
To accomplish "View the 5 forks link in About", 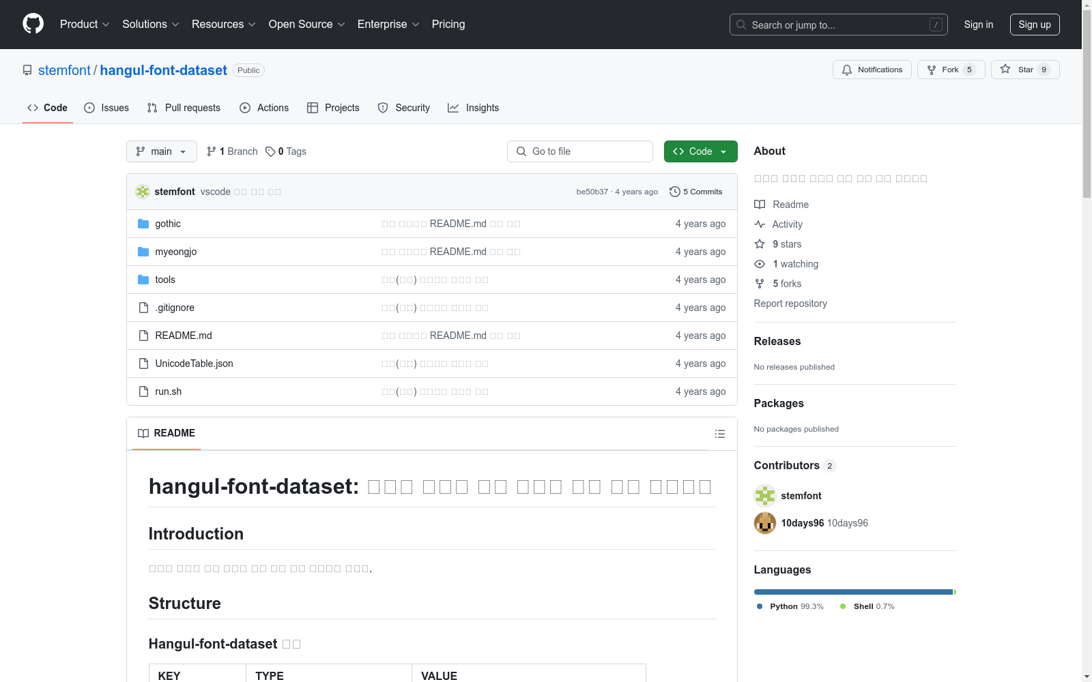I will pyautogui.click(x=778, y=284).
